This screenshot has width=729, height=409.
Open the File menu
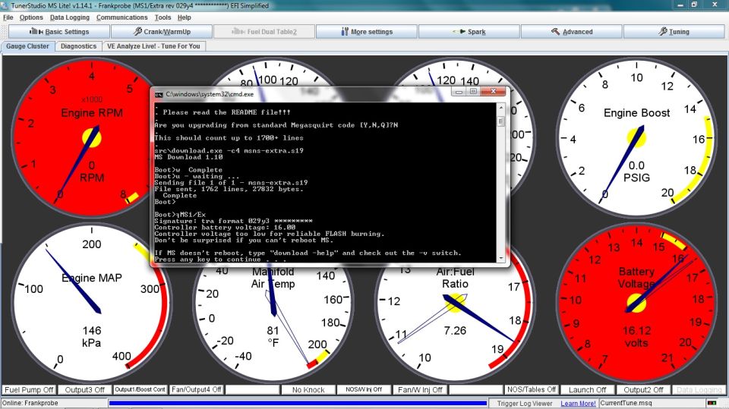[8, 17]
